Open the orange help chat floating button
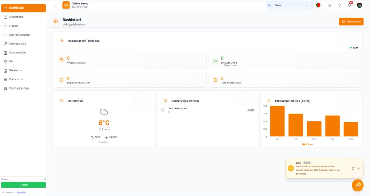This screenshot has height=196, width=370. coord(358,185)
